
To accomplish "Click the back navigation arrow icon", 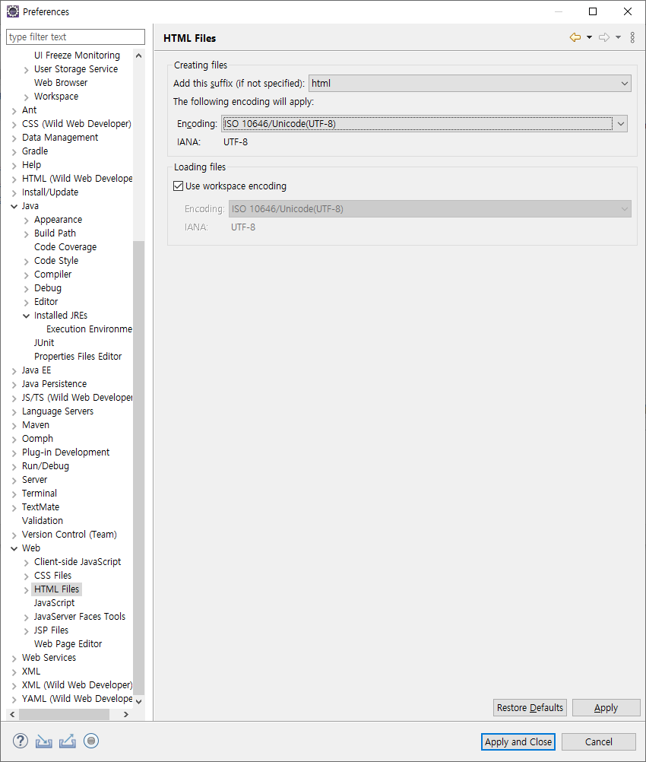I will 575,37.
